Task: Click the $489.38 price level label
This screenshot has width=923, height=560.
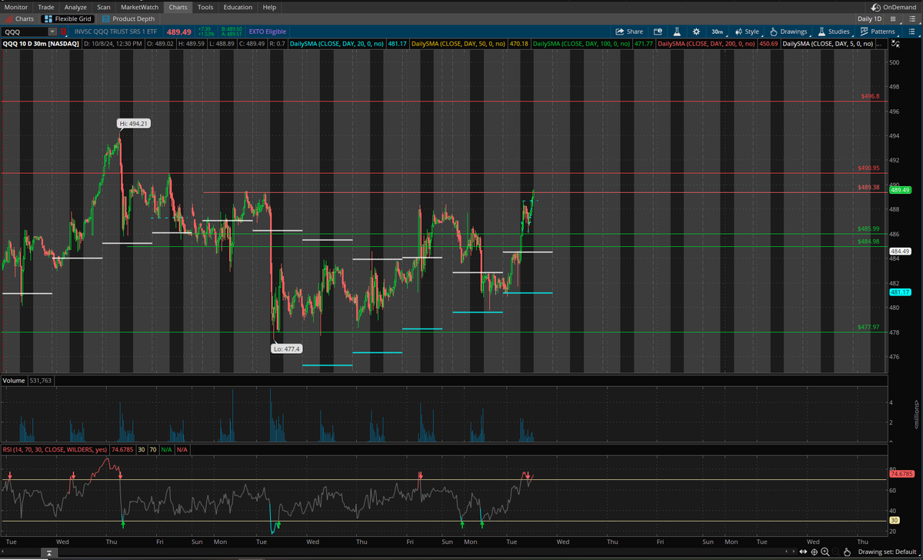Action: [868, 188]
